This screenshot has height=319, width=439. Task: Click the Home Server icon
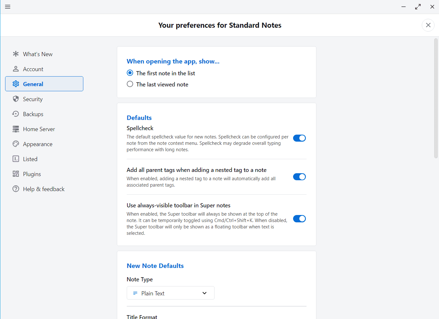pos(16,129)
